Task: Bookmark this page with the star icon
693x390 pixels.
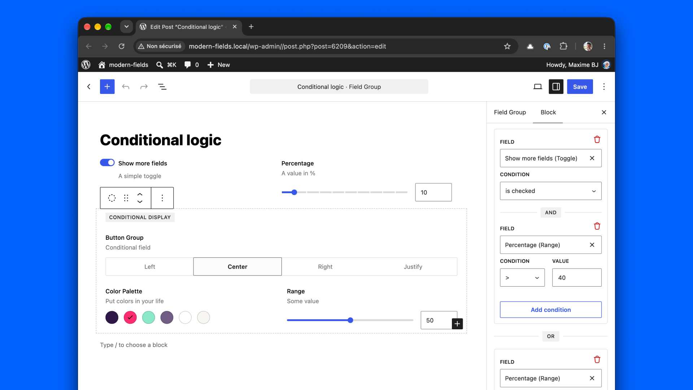Action: coord(507,46)
